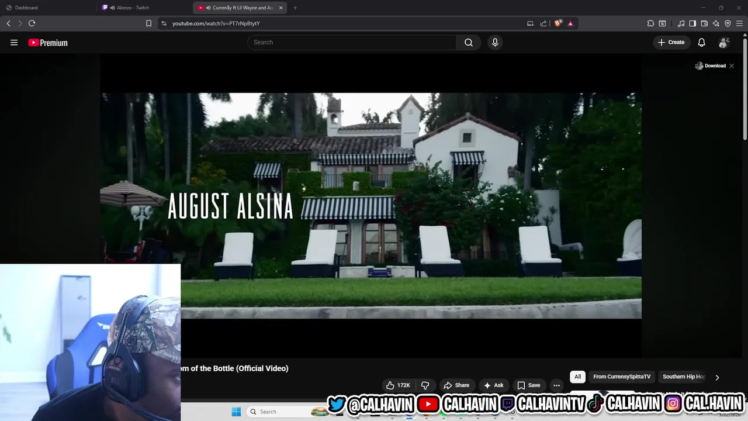748x421 pixels.
Task: Open the toolbar icon beside the extensions puzzle
Action: pos(662,23)
